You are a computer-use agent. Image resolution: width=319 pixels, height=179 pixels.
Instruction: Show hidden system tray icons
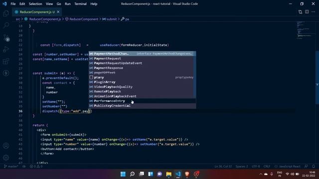[x=261, y=174]
